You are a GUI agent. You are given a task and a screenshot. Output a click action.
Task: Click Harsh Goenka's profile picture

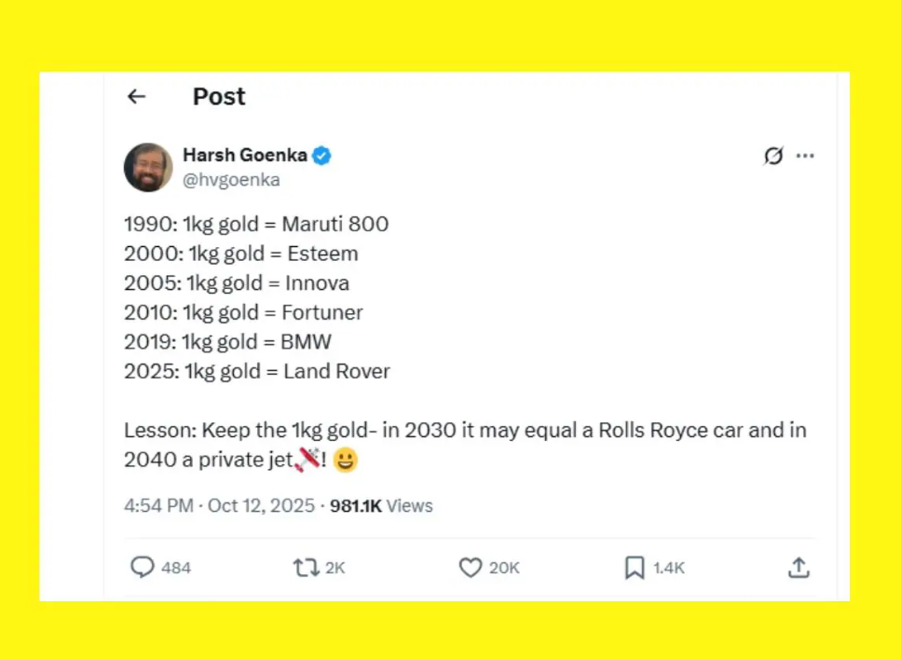point(148,168)
